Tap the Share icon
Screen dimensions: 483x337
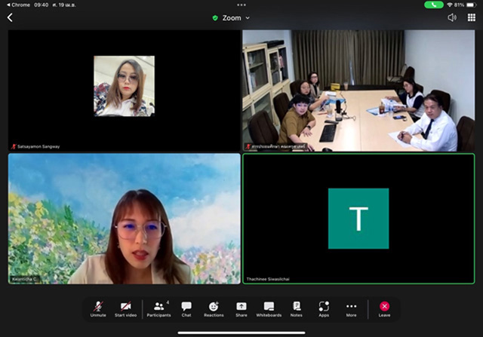coord(241,308)
